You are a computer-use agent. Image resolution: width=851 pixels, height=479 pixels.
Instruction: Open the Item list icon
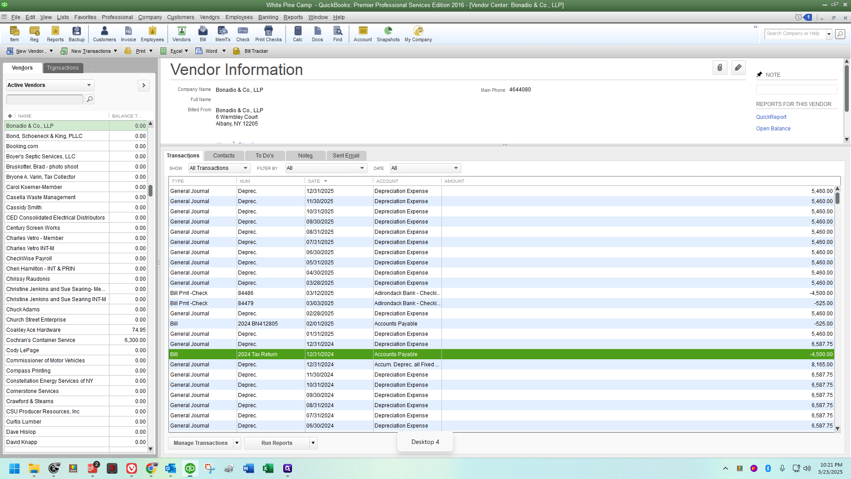click(x=15, y=34)
